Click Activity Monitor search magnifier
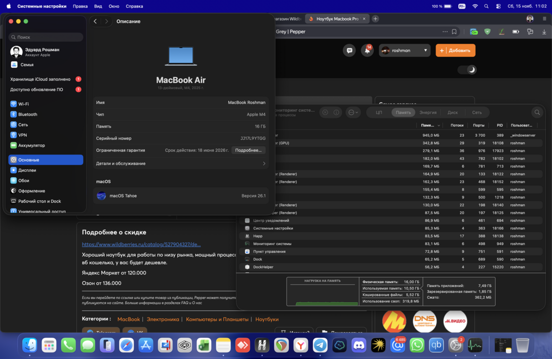This screenshot has width=552, height=359. point(537,112)
